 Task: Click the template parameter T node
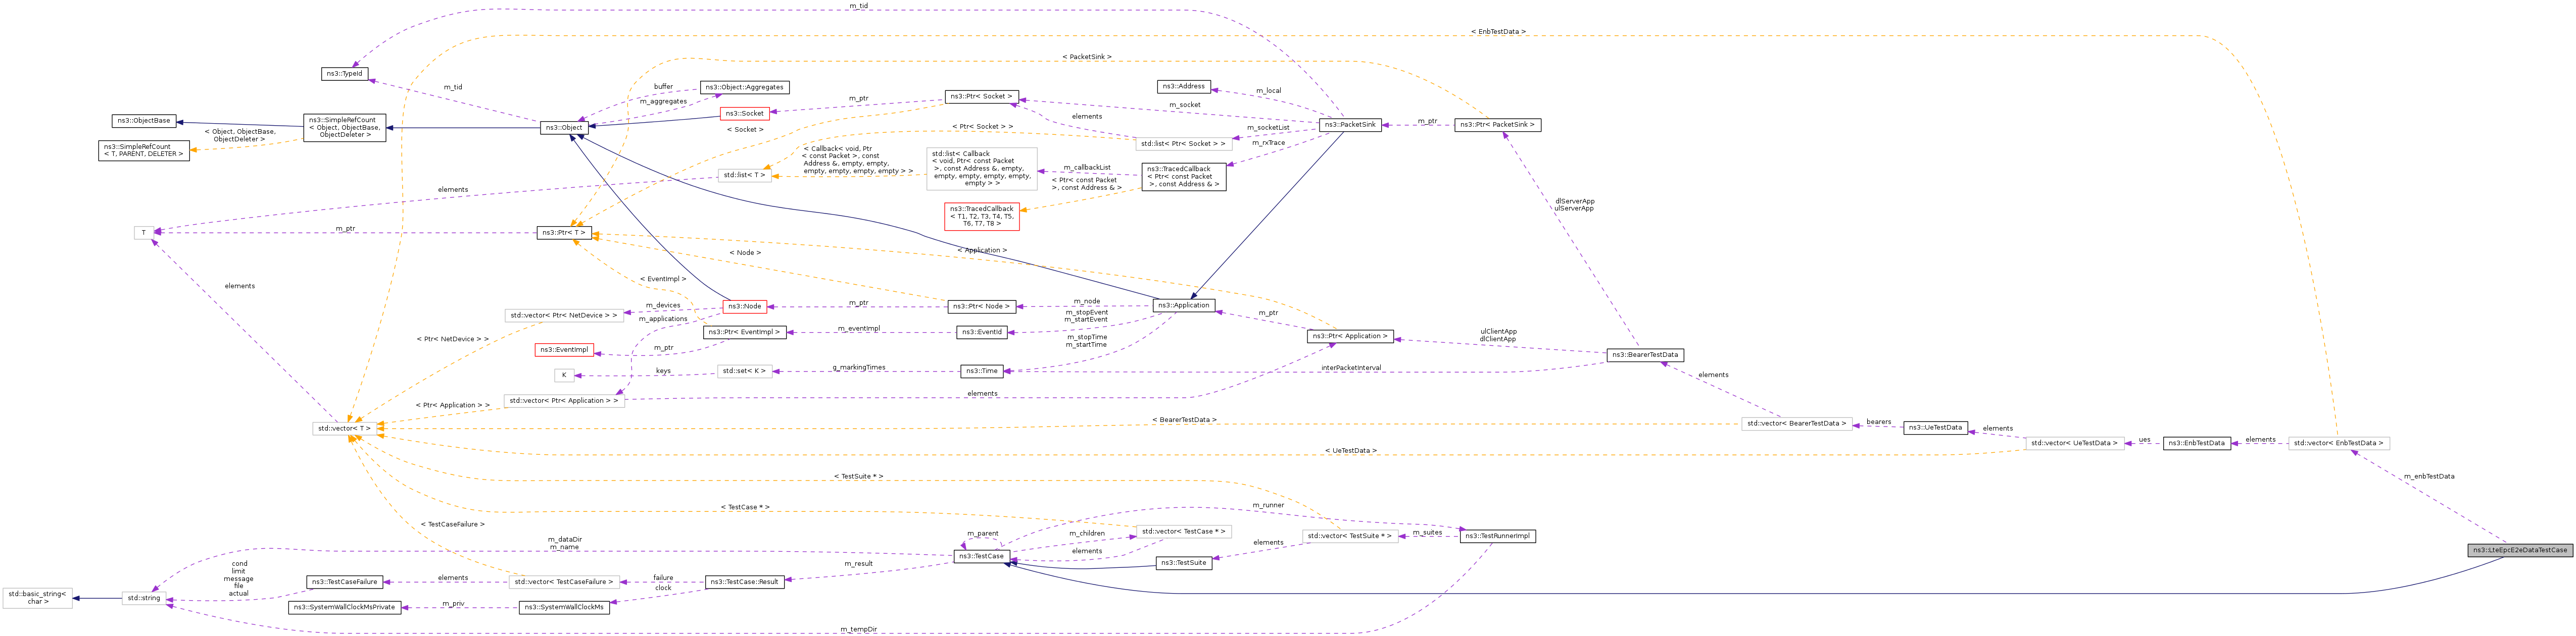pyautogui.click(x=144, y=233)
